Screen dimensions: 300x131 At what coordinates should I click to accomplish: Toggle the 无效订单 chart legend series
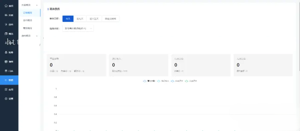pyautogui.click(x=191, y=81)
